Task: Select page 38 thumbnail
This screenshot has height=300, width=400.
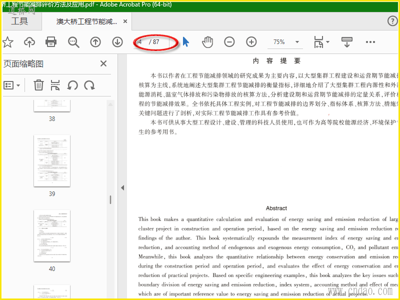Action: coord(52,106)
